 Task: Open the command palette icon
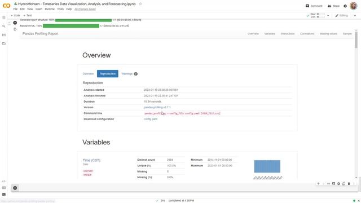coord(4,188)
